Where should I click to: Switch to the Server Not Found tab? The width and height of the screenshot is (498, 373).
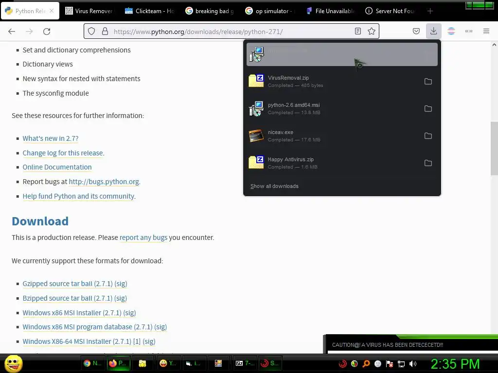pos(391,11)
